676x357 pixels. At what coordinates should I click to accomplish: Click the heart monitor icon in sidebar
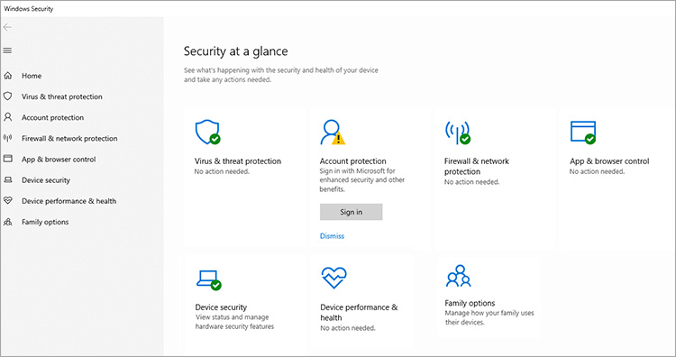coord(8,200)
